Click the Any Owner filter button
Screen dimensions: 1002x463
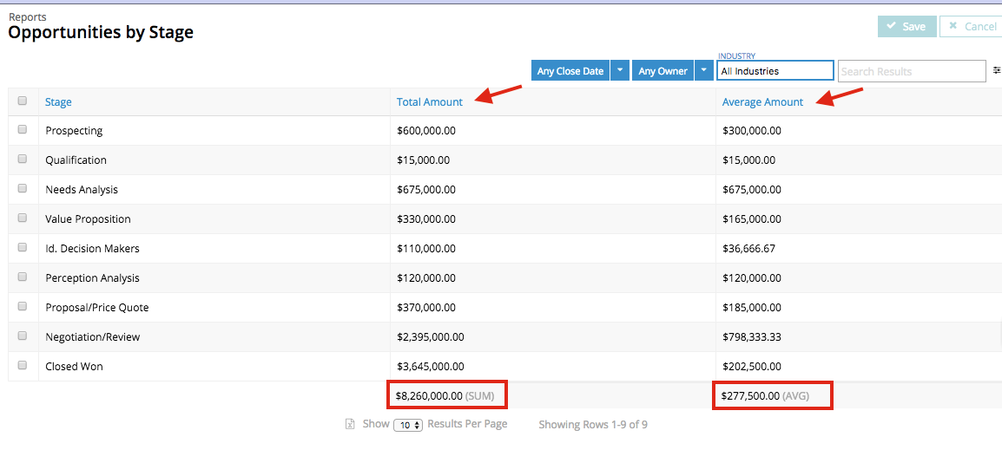point(663,71)
